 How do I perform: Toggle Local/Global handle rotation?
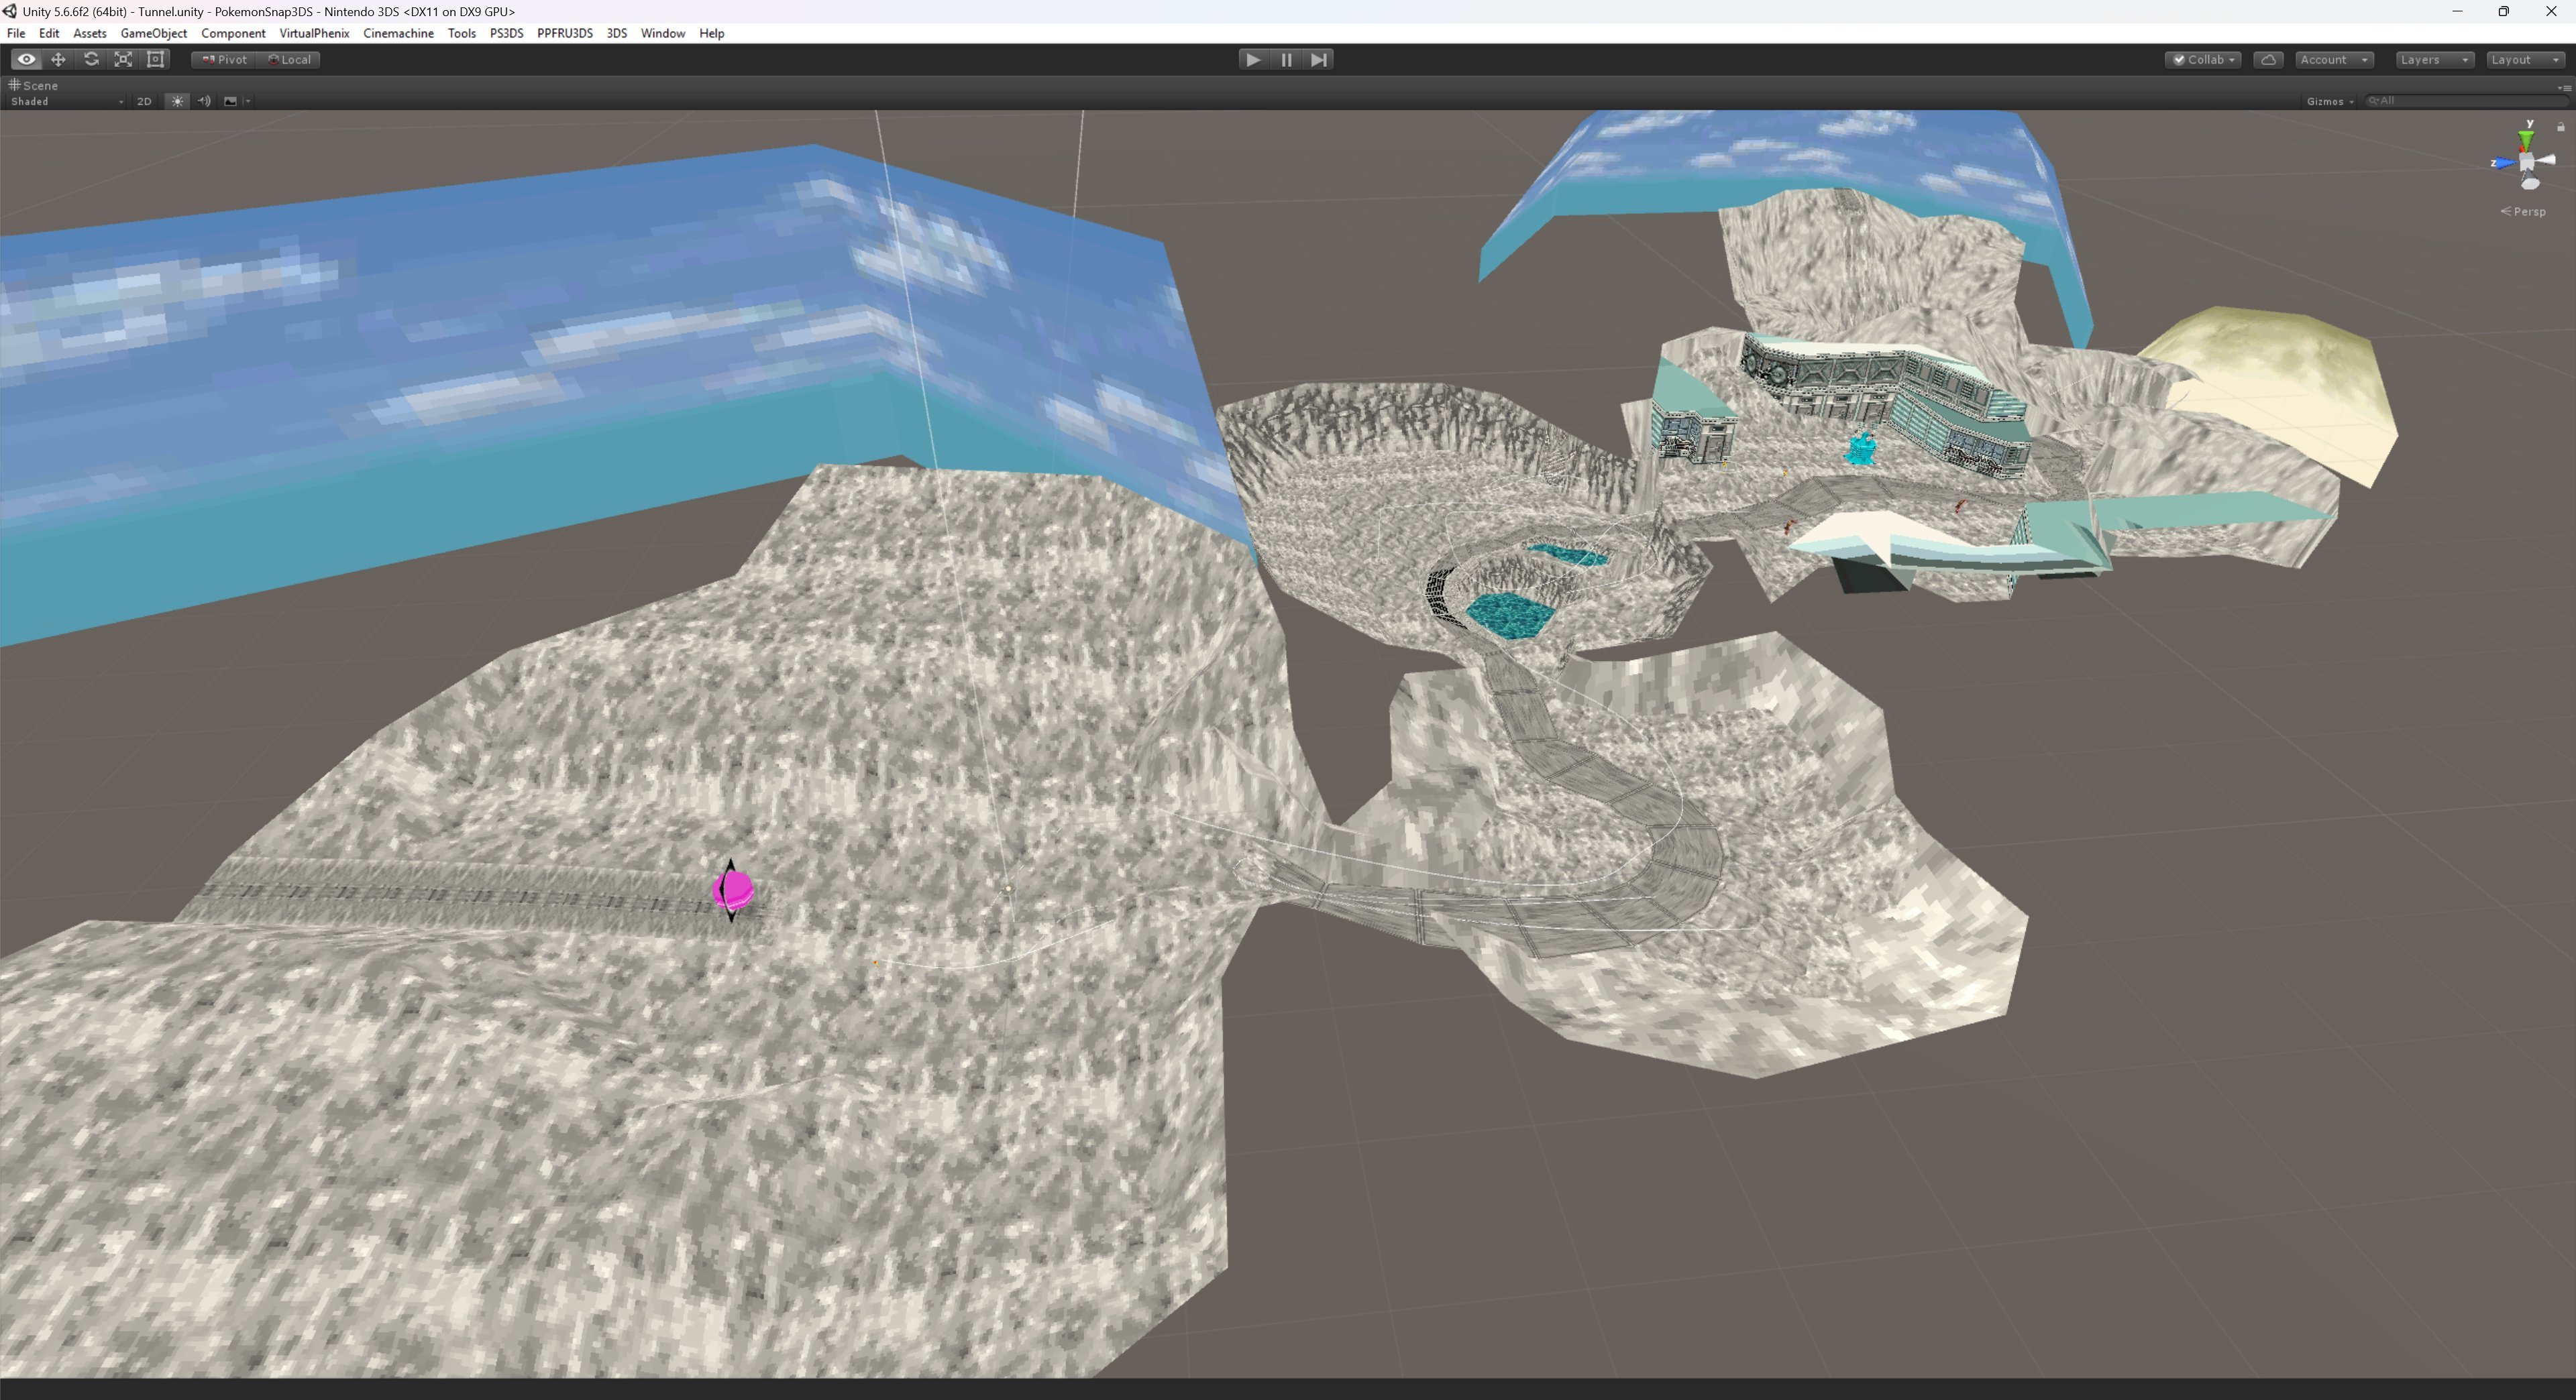tap(289, 60)
